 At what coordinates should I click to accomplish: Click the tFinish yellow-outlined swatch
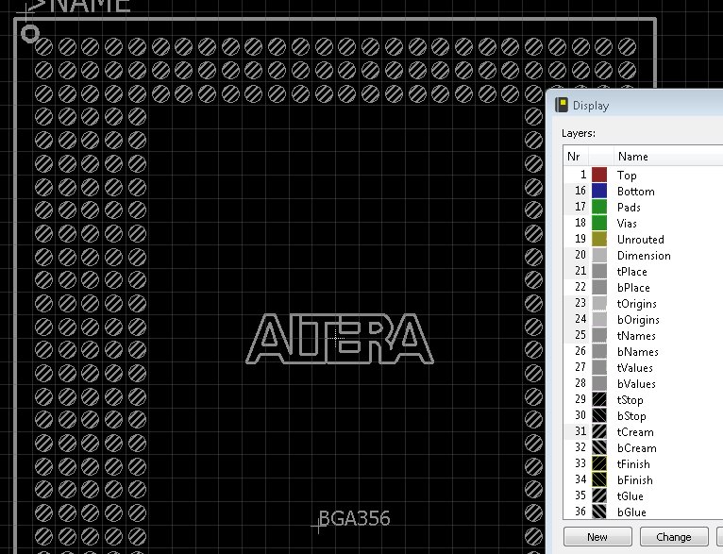coord(599,463)
